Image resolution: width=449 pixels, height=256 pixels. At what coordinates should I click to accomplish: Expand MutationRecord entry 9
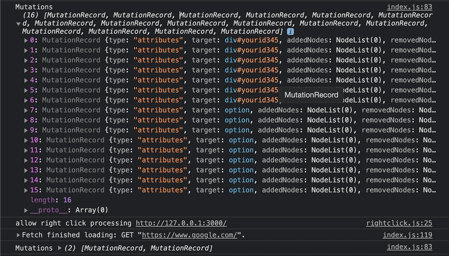[26, 130]
